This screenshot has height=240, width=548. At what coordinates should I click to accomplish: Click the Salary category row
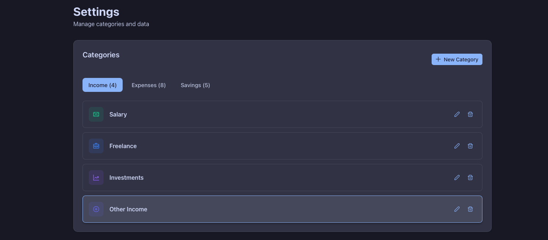[x=258, y=114]
